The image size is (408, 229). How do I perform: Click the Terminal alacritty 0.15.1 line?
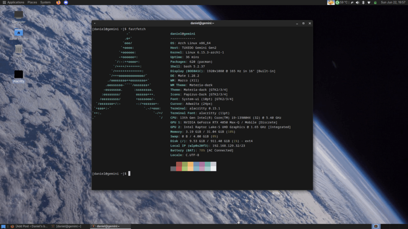pyautogui.click(x=195, y=109)
